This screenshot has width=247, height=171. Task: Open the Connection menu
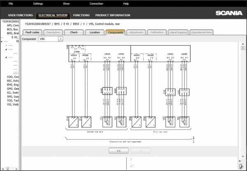click(x=96, y=3)
